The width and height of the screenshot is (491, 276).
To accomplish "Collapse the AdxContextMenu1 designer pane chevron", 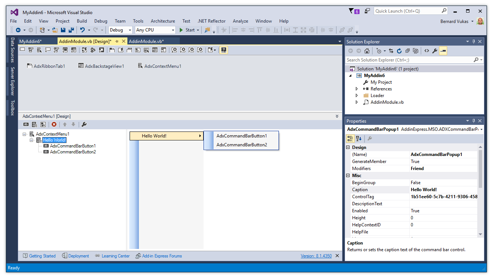I will pos(337,116).
